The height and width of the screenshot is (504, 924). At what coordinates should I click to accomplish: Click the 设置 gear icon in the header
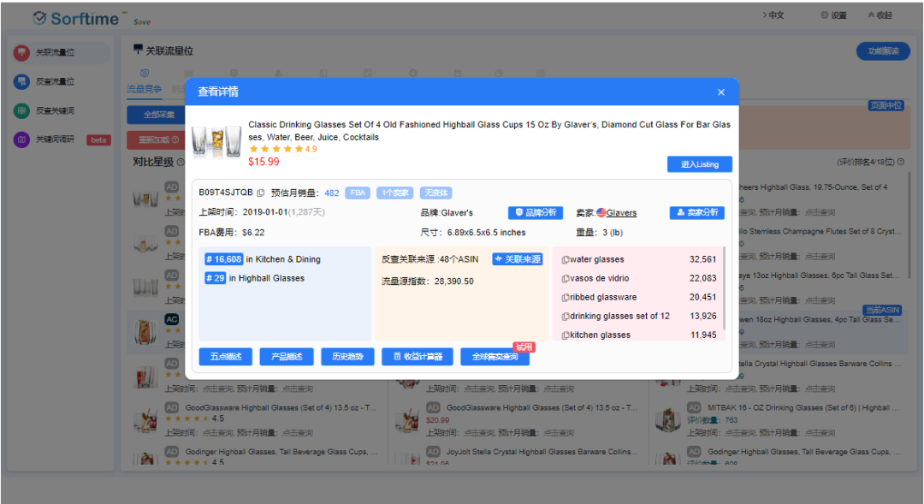[x=825, y=15]
